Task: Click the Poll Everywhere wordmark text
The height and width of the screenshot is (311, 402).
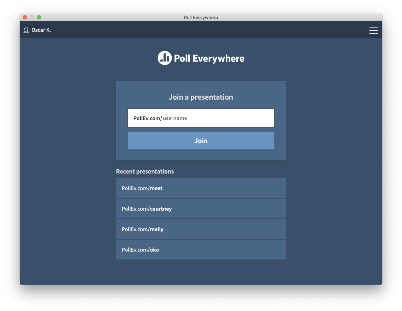Action: pos(209,59)
